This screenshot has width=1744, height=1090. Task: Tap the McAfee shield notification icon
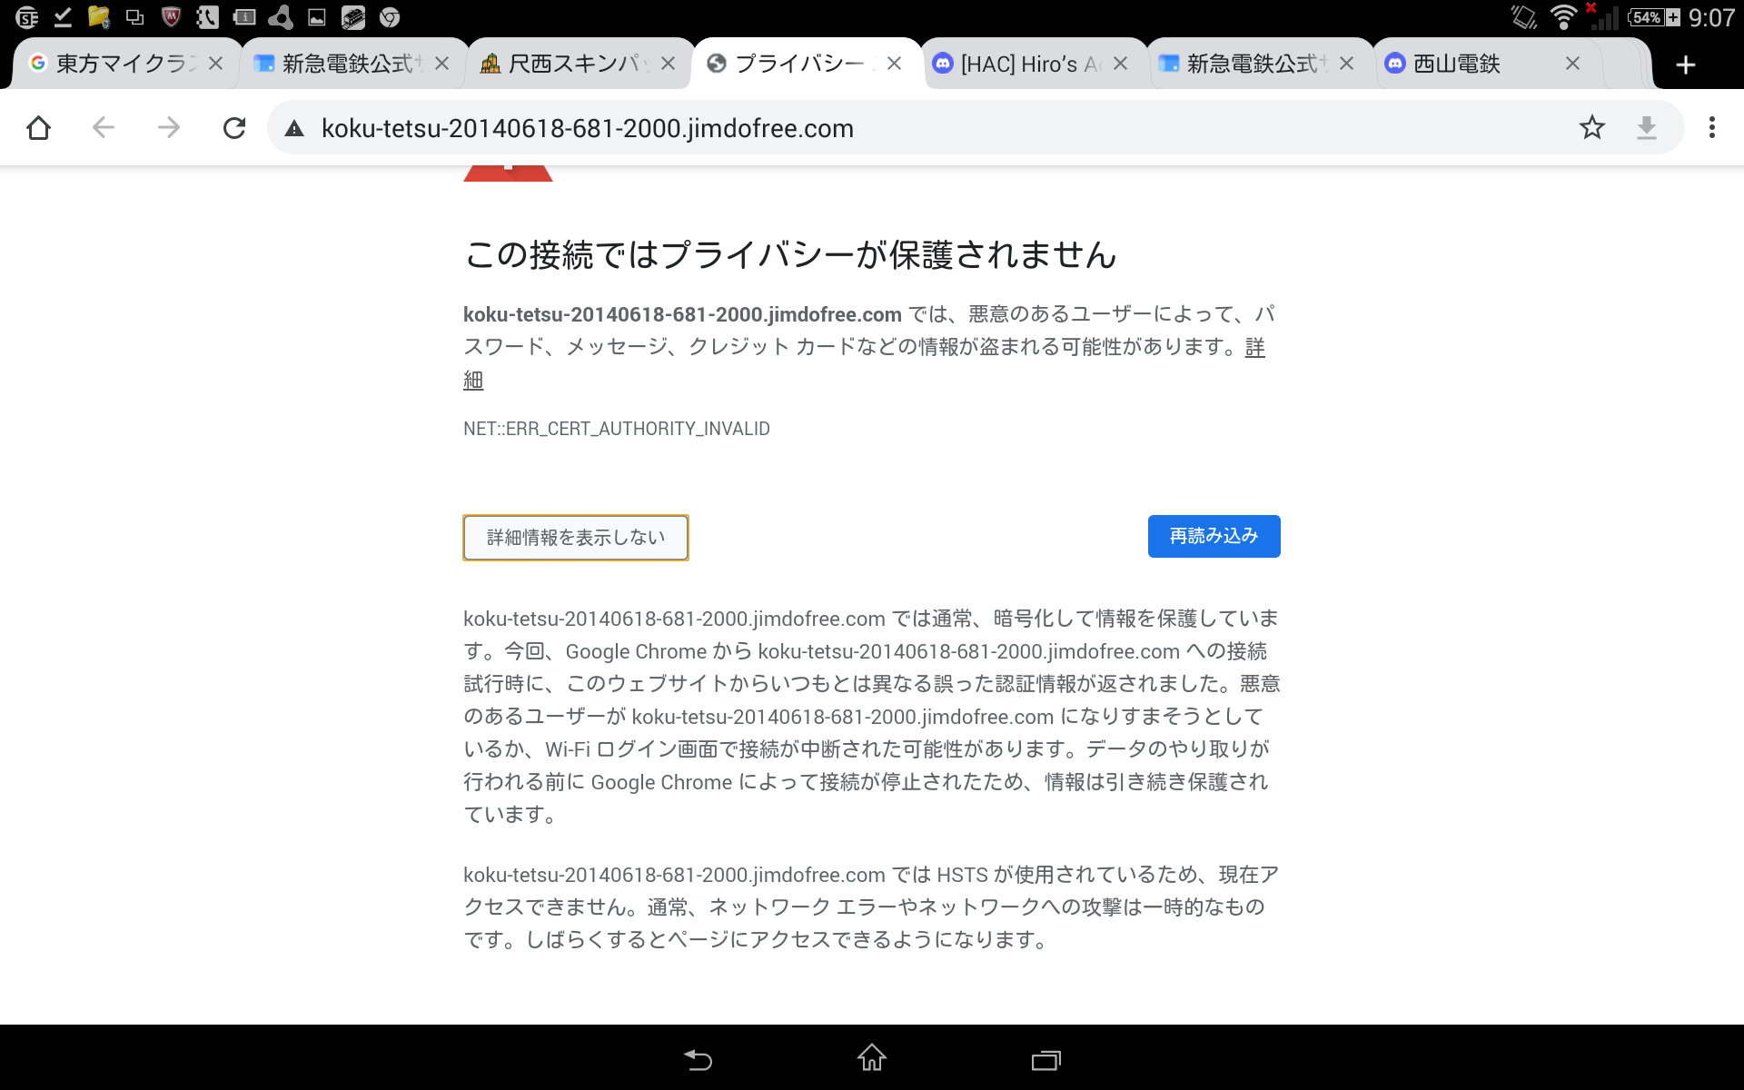tap(171, 16)
